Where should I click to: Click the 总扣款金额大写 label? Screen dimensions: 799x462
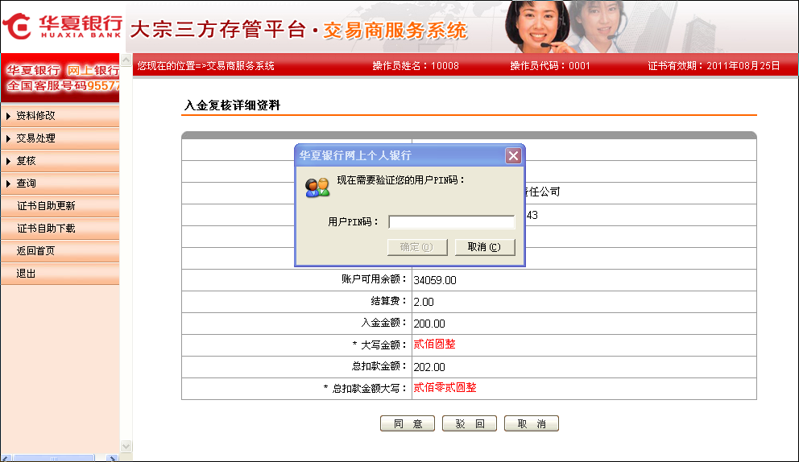366,389
